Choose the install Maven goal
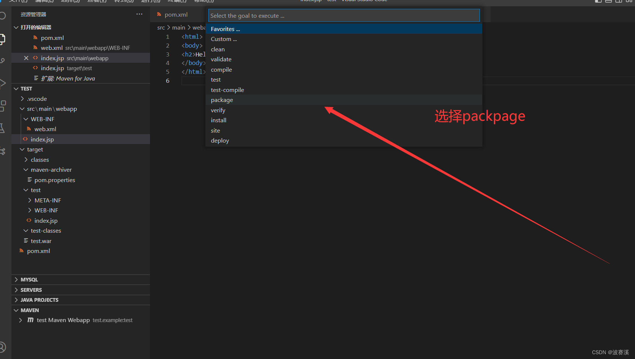The width and height of the screenshot is (635, 359). click(x=344, y=120)
